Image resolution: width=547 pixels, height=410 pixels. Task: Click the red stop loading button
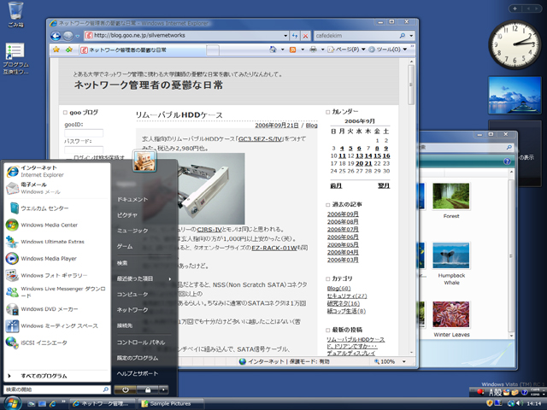click(306, 36)
